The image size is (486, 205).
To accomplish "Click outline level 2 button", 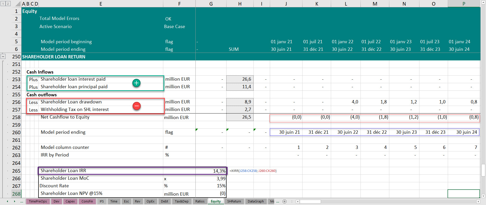I will 8,4.
